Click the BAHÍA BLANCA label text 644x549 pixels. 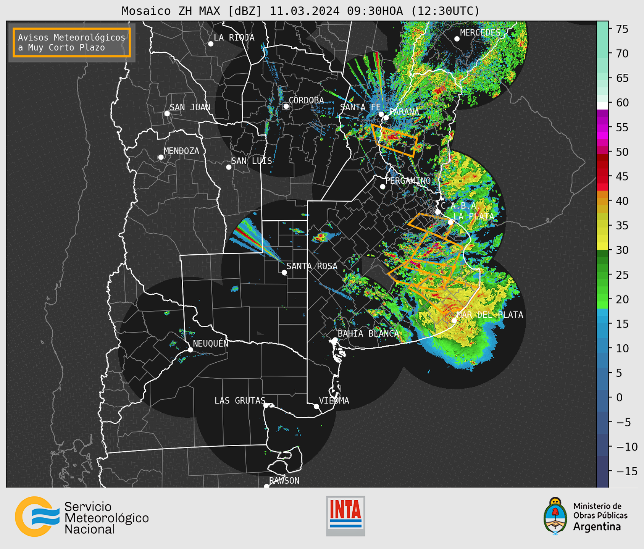pos(368,334)
